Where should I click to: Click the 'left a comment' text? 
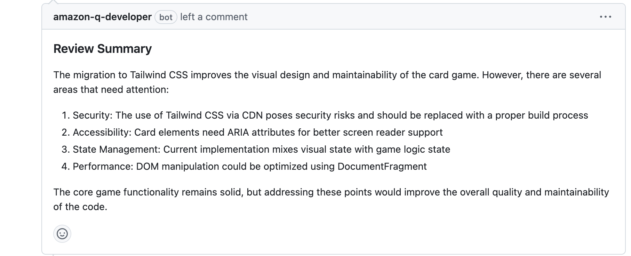pos(214,16)
